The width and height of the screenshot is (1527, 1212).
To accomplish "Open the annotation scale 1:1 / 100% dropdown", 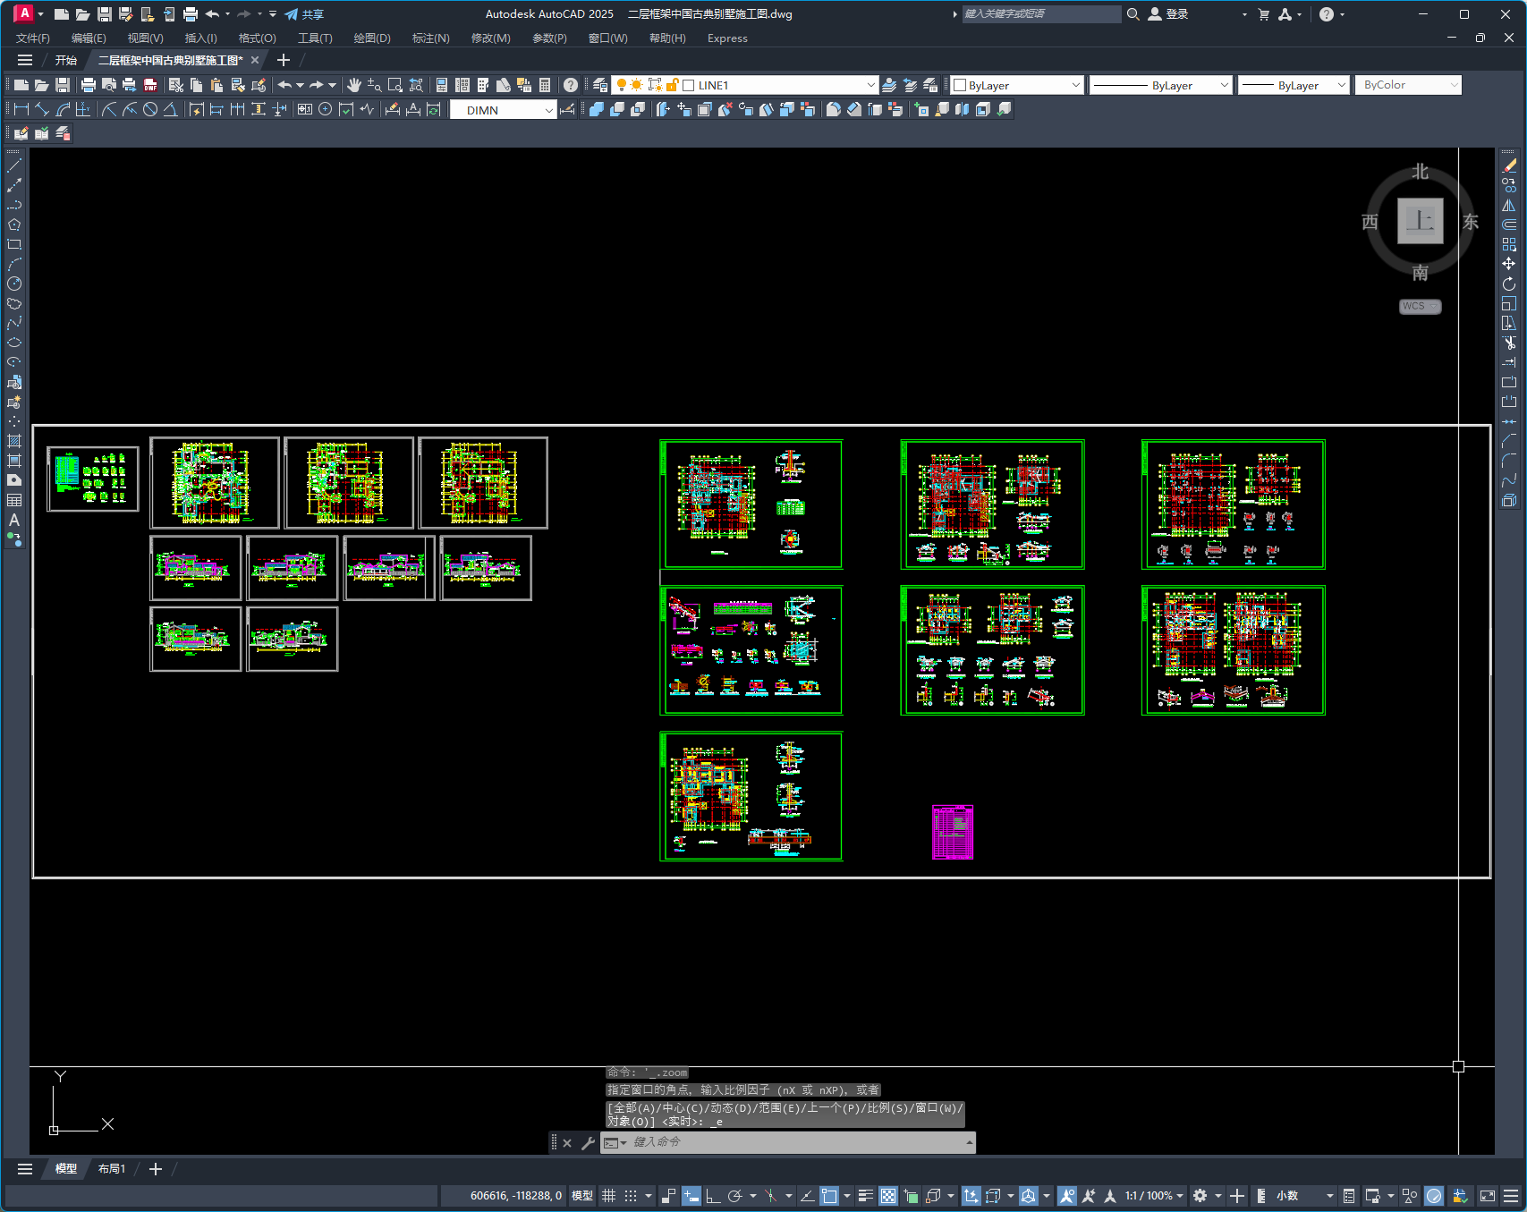I will (1154, 1196).
